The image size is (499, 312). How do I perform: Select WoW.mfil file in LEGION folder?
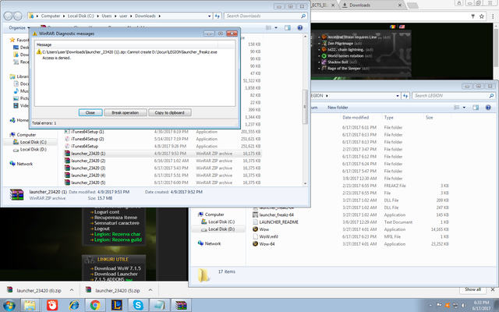coord(351,236)
